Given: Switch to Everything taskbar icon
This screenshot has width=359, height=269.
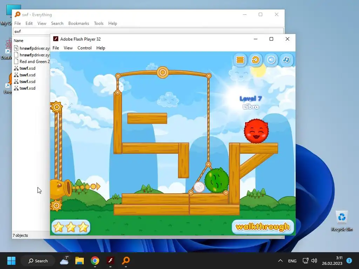Looking at the screenshot, I should 126,261.
